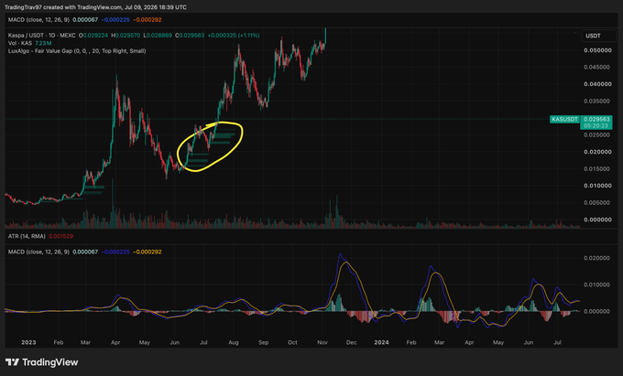The image size is (623, 376).
Task: Click high value H0.029570
Action: 126,36
